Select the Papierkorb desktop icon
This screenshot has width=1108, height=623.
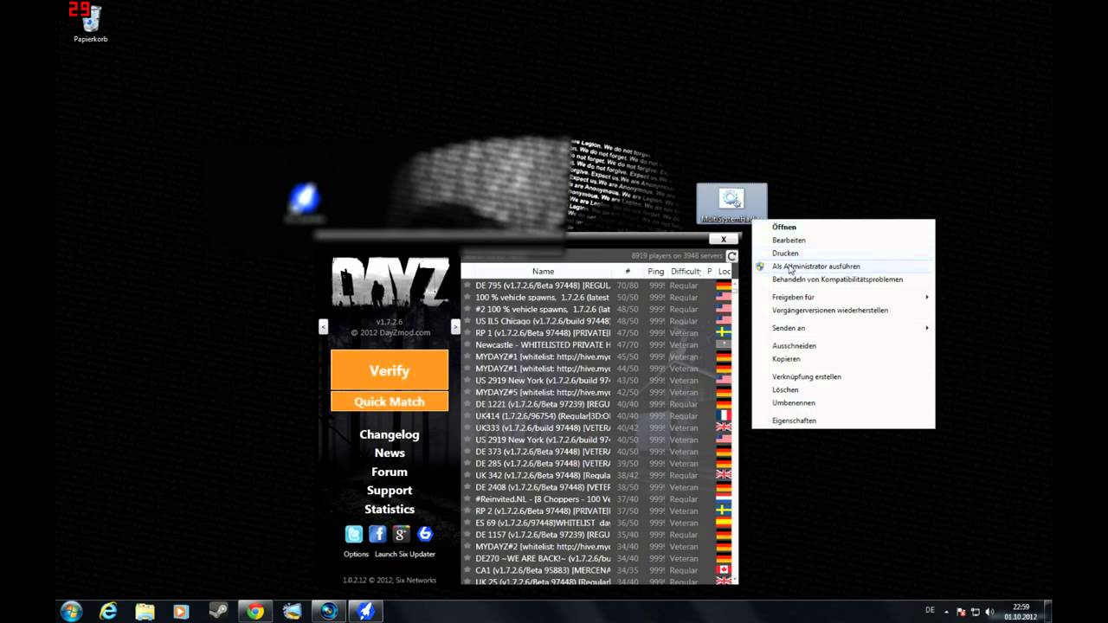tap(90, 22)
